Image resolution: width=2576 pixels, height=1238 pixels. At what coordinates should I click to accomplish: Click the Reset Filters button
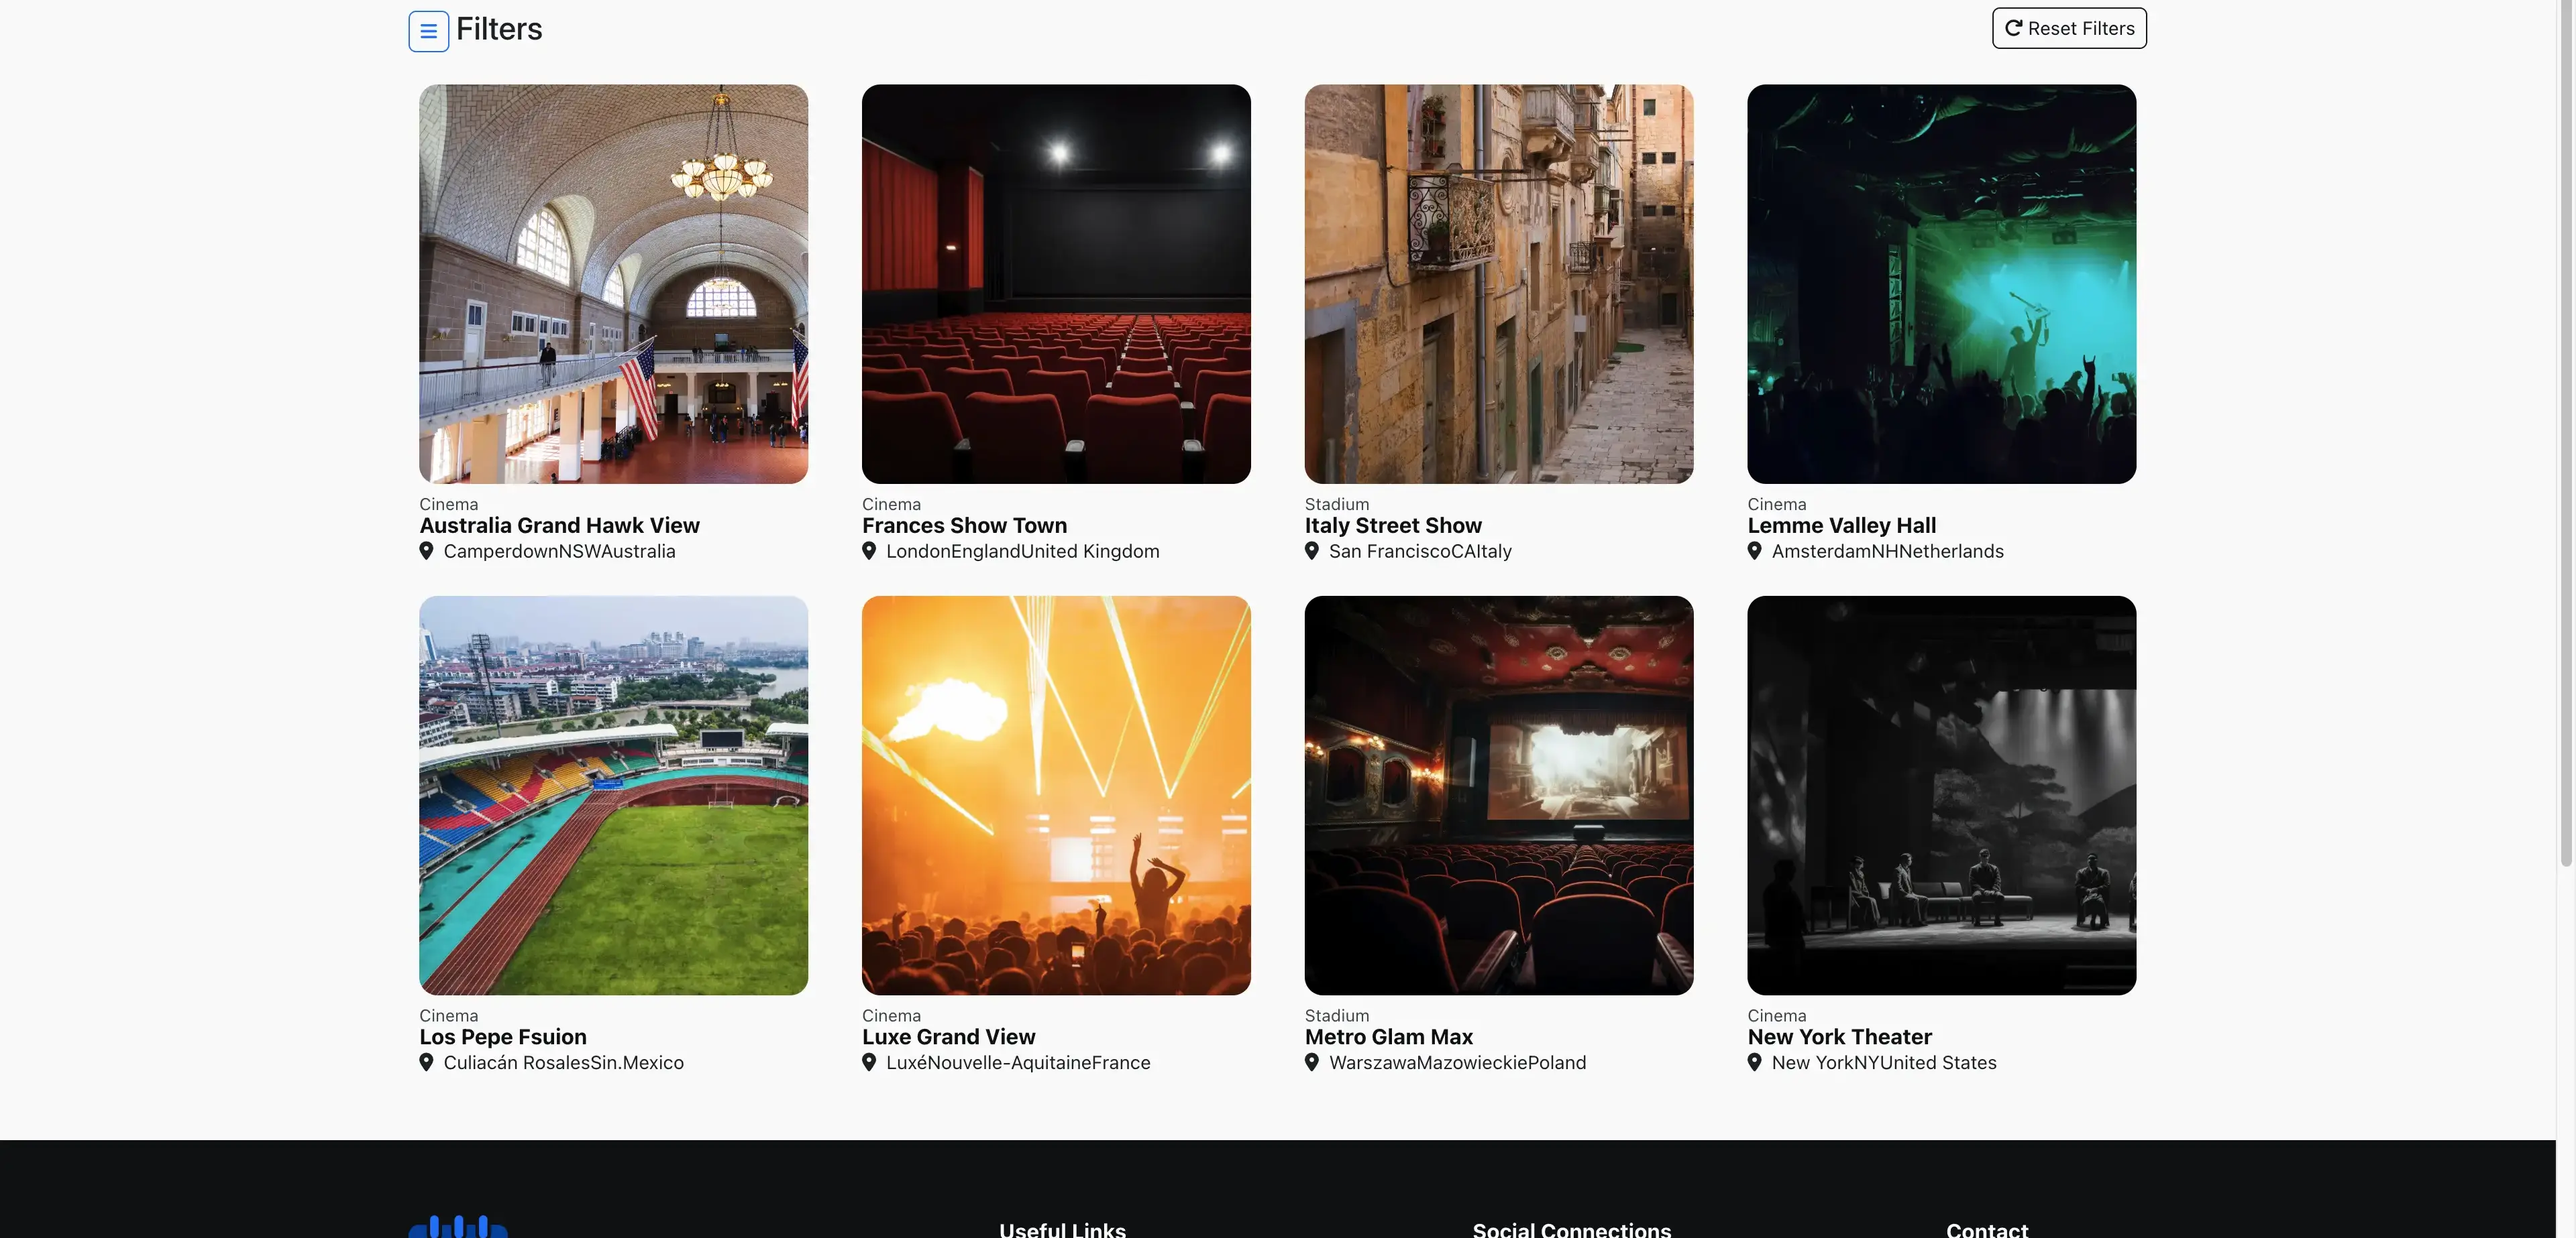click(2068, 27)
